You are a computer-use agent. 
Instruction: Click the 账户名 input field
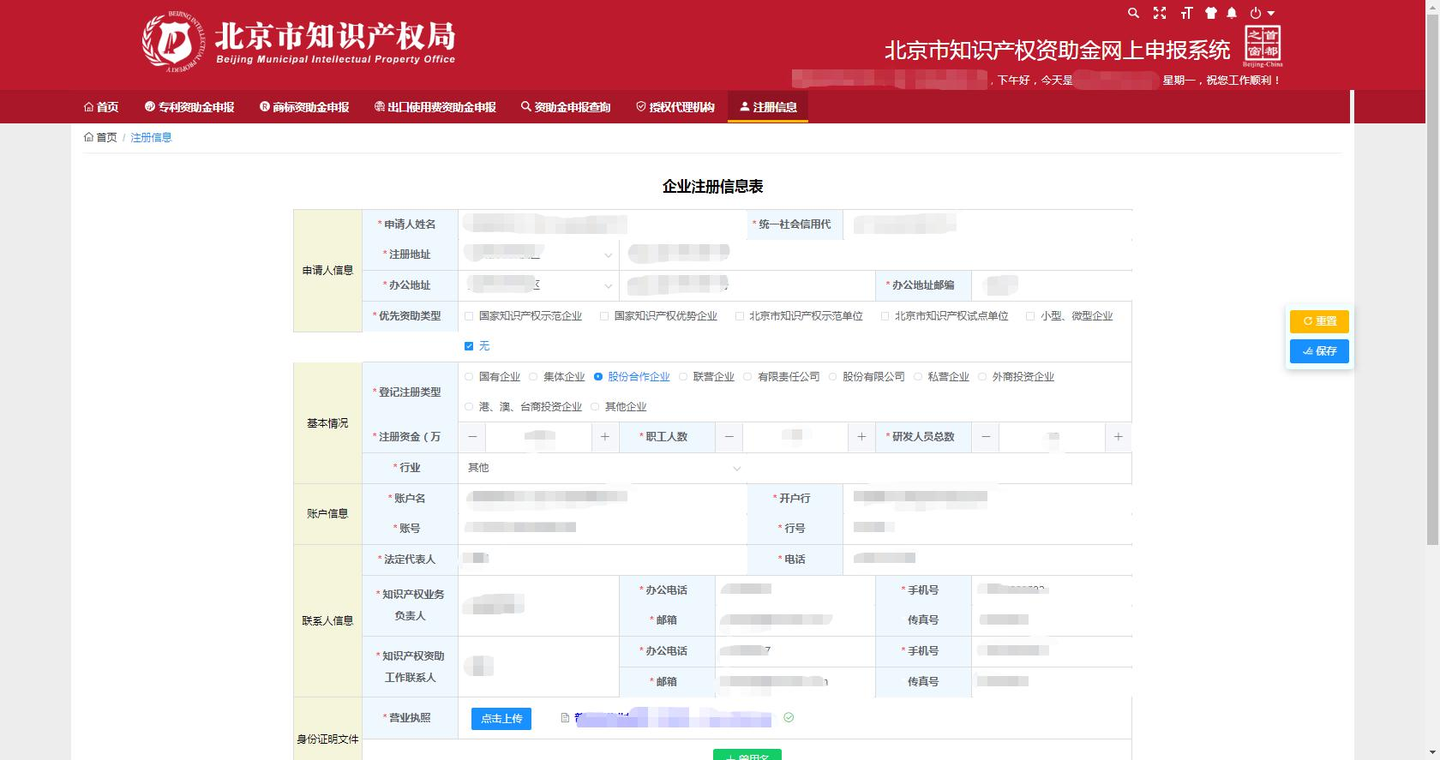603,499
